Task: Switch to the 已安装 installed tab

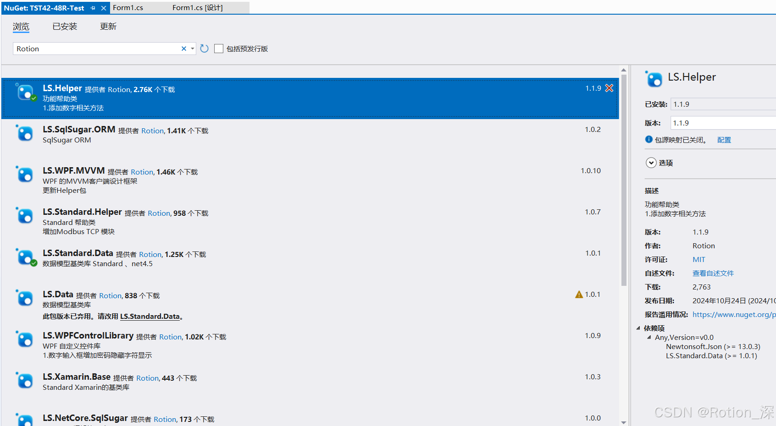Action: [65, 27]
